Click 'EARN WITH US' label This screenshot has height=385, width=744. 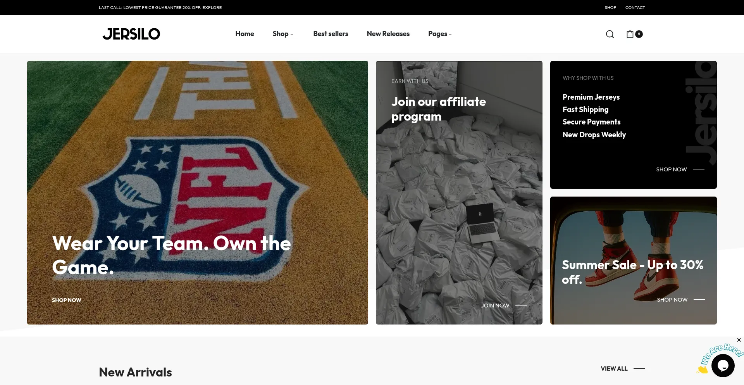[x=410, y=81]
